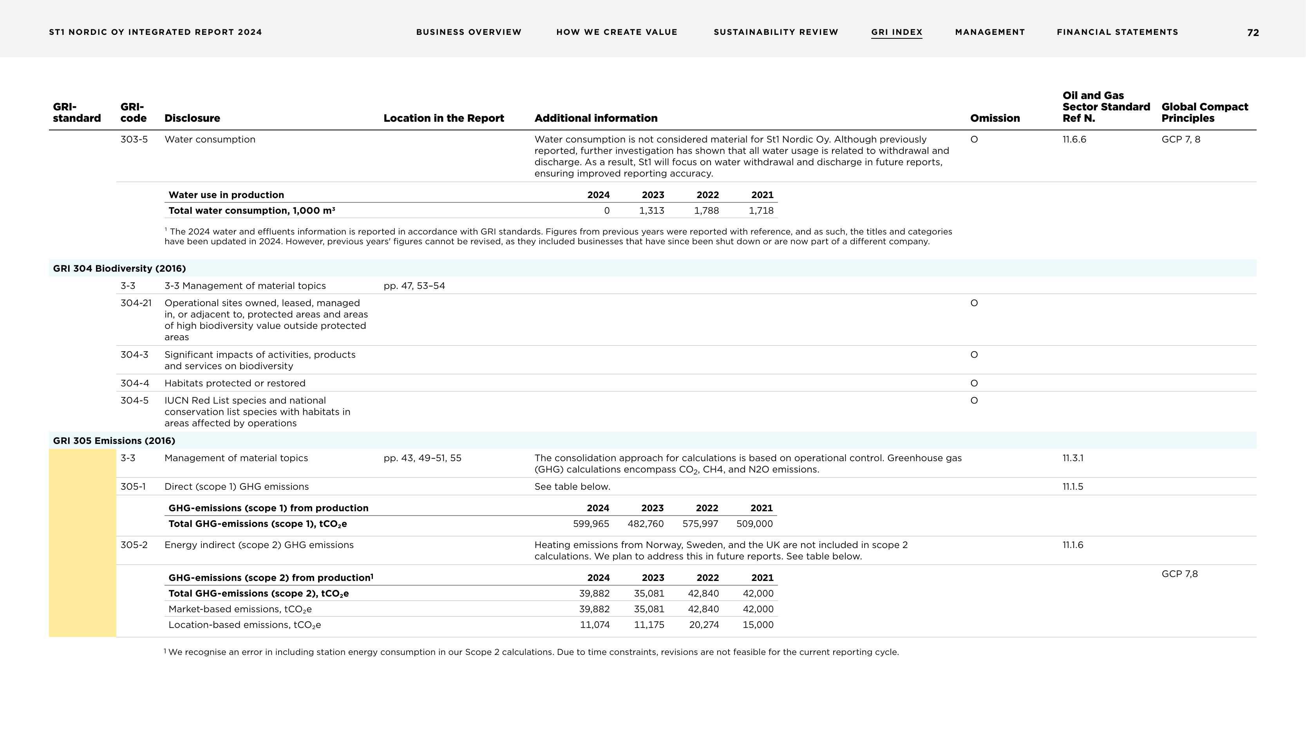1306x734 pixels.
Task: Select the GRI 304 Biodiversity (2016) heading
Action: click(x=119, y=269)
